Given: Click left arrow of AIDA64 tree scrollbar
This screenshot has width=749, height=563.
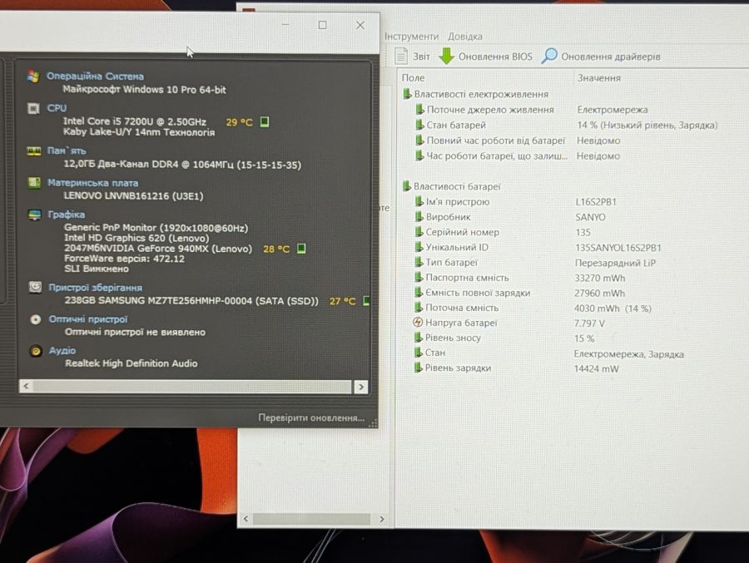Looking at the screenshot, I should (x=246, y=519).
